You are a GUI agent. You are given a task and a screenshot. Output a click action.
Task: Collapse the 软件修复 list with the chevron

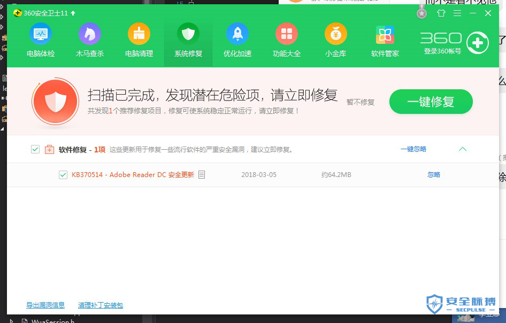(x=463, y=150)
